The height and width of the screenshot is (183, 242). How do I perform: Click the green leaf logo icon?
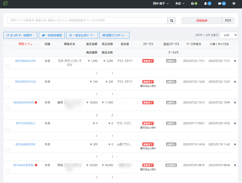[x=5, y=4]
